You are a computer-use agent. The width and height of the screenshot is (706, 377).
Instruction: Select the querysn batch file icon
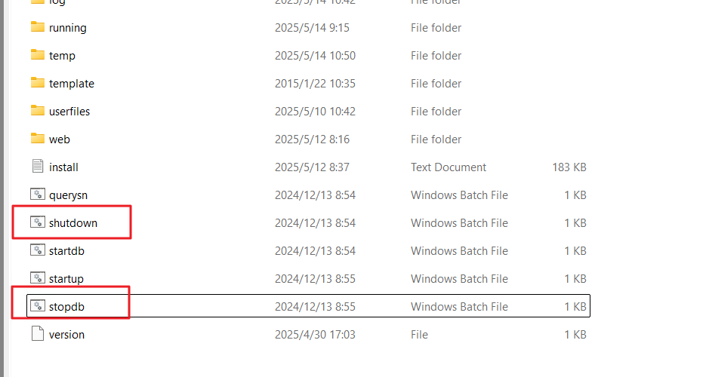point(37,194)
